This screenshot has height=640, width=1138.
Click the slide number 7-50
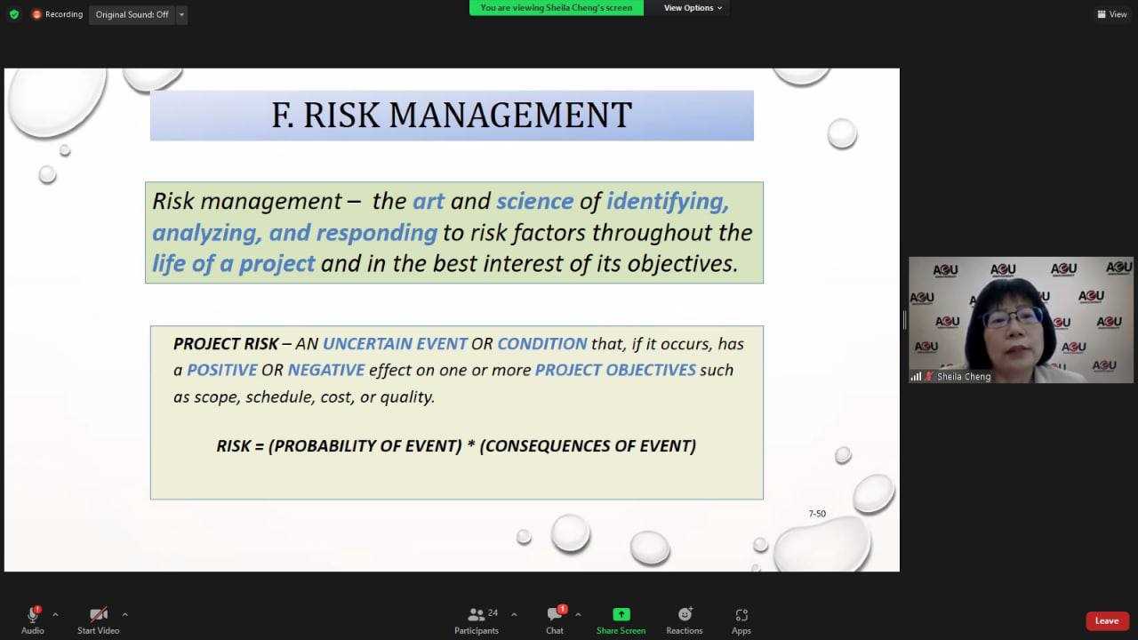(817, 514)
